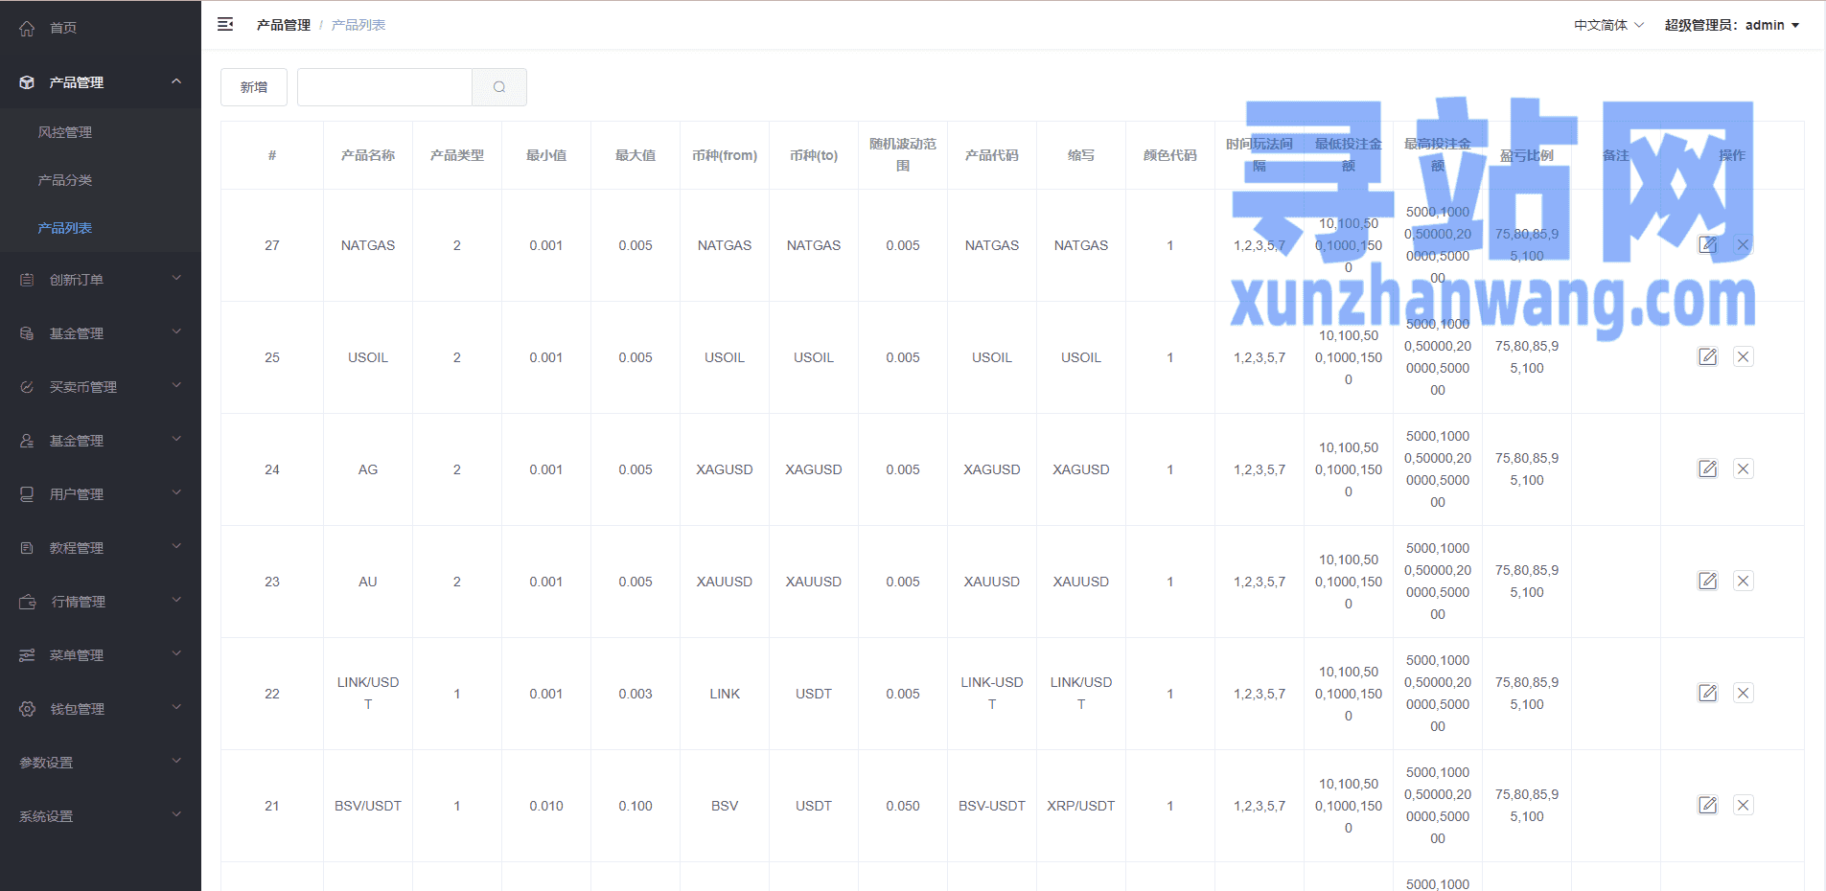
Task: Delete the AG product row
Action: [1743, 469]
